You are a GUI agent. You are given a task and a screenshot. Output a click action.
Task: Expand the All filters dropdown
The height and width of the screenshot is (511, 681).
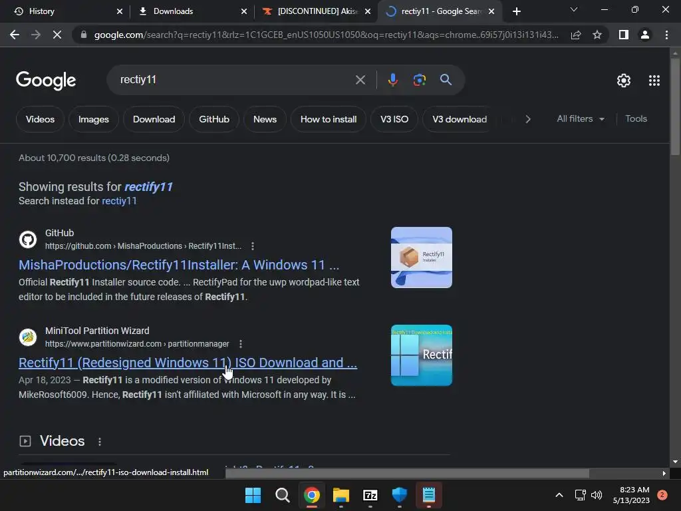pyautogui.click(x=581, y=118)
